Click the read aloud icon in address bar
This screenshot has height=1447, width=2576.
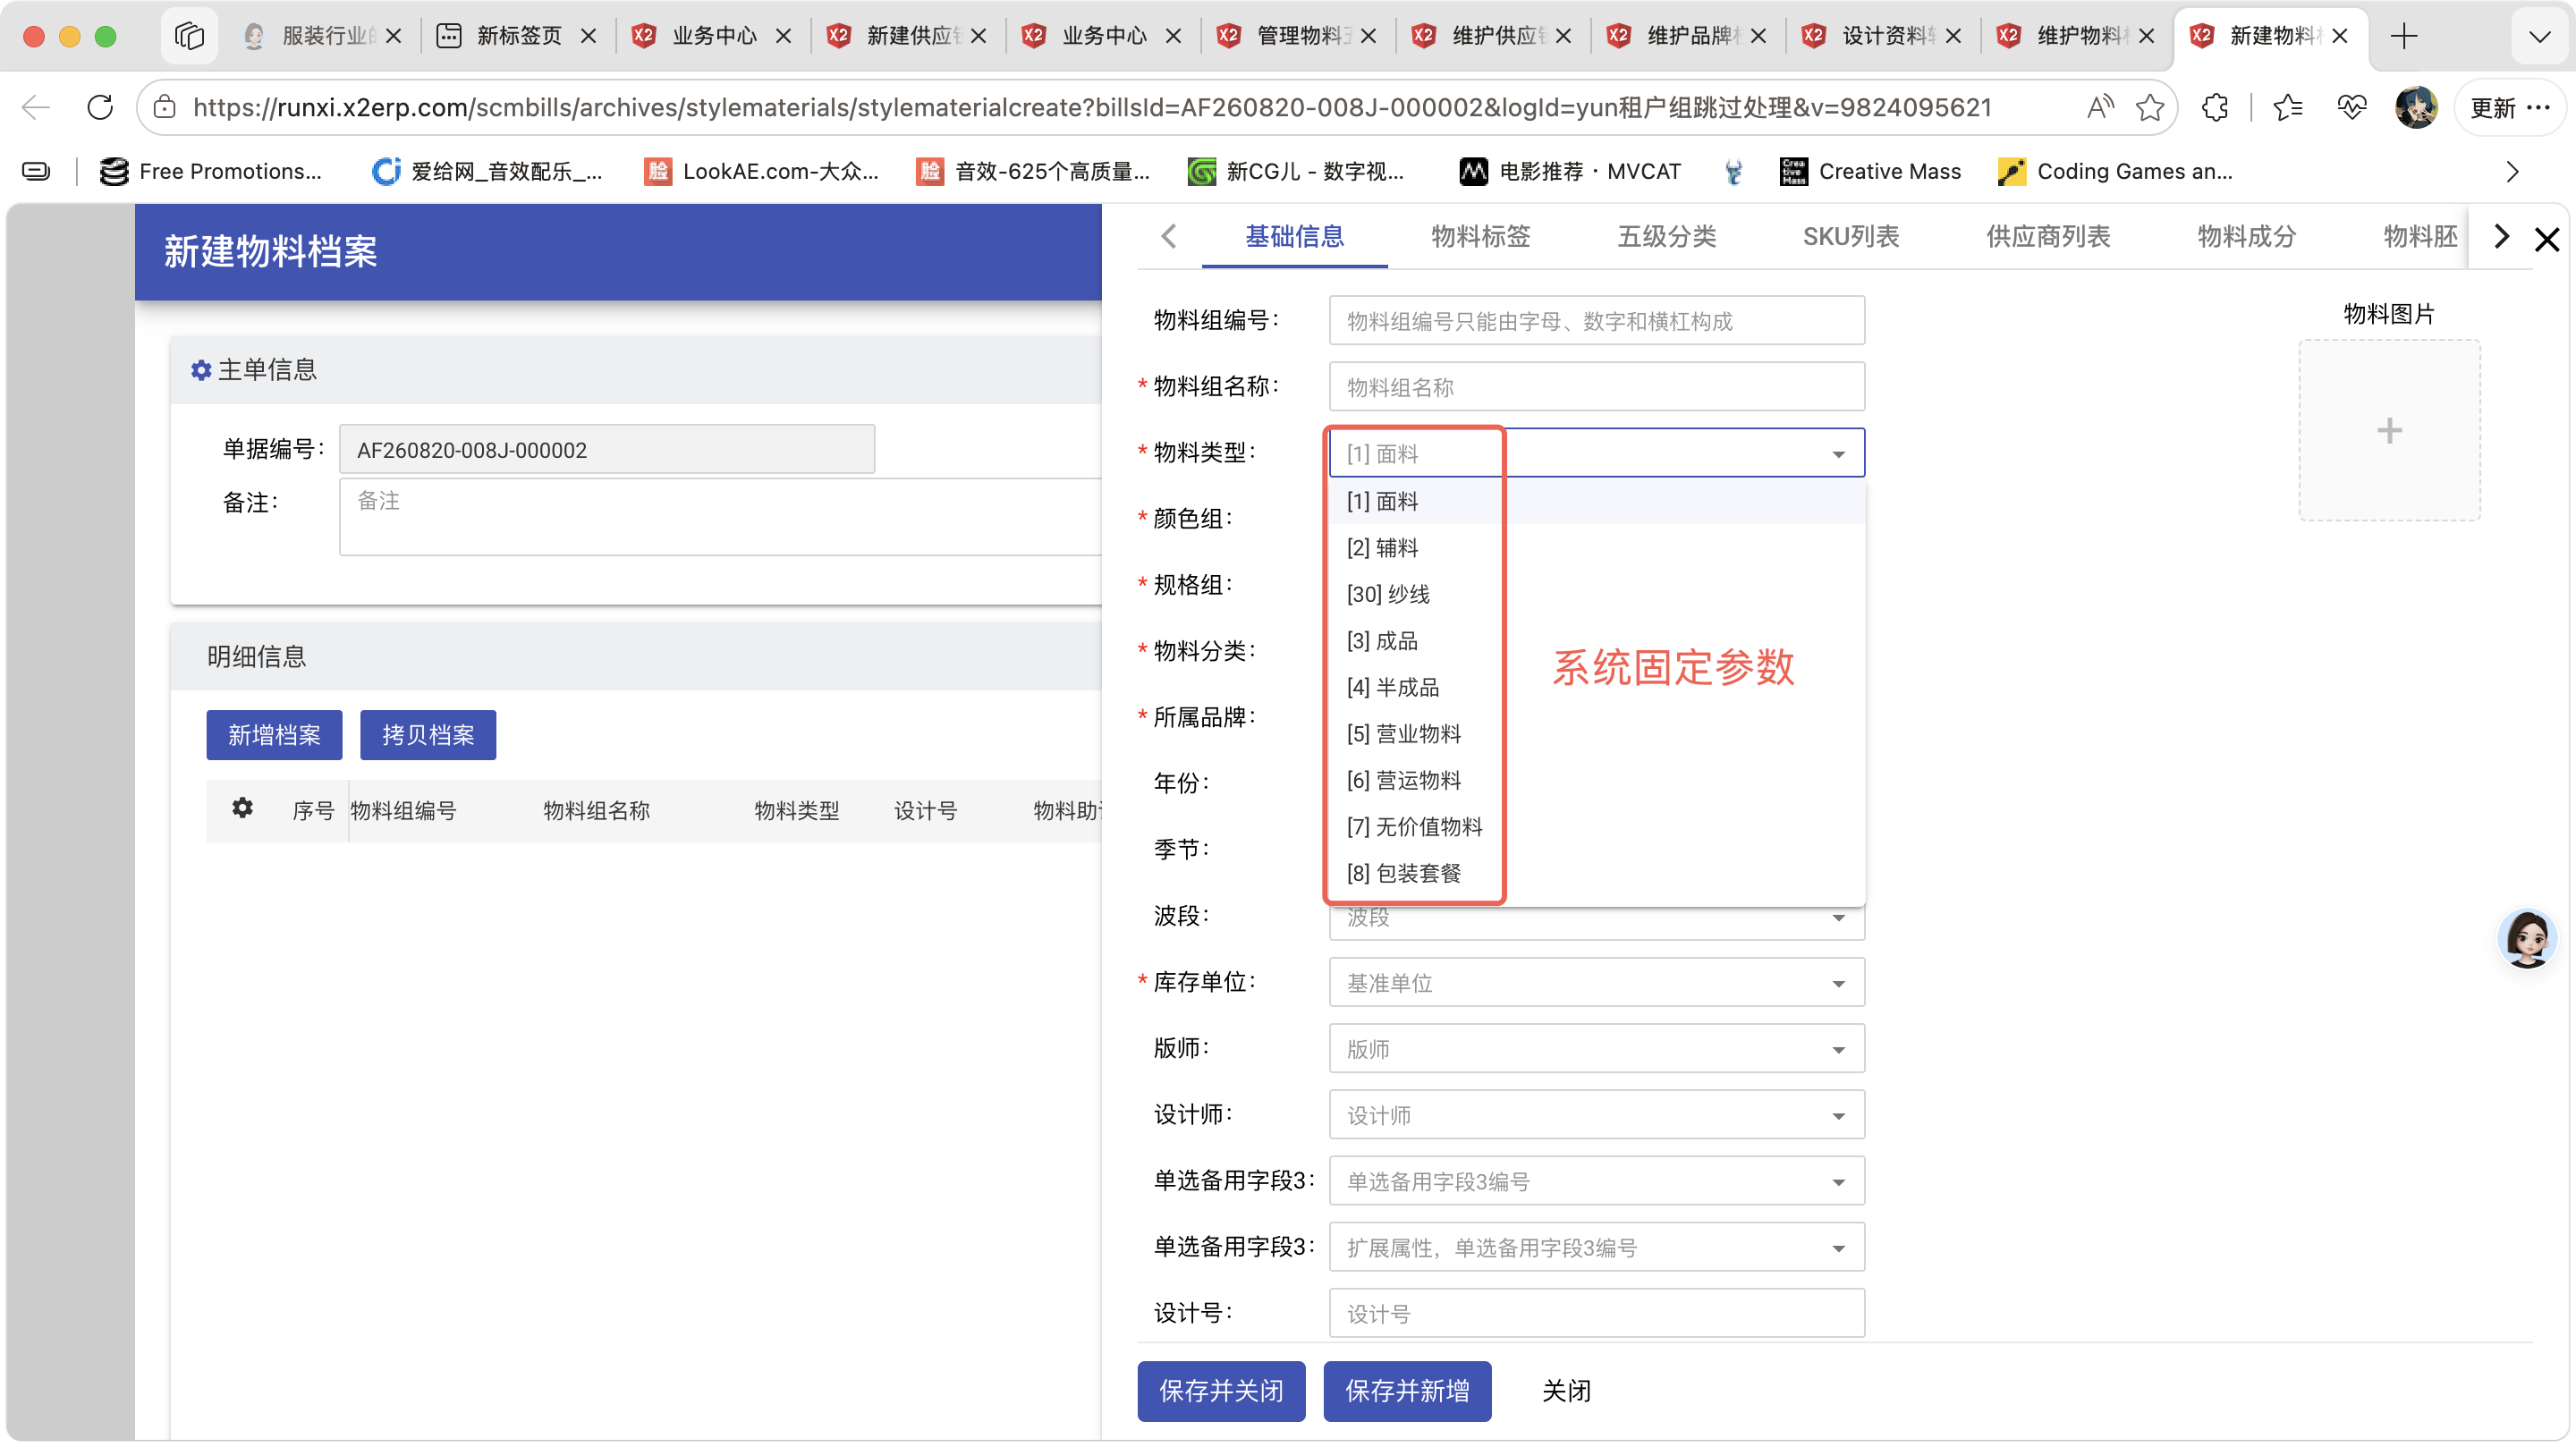click(2099, 107)
